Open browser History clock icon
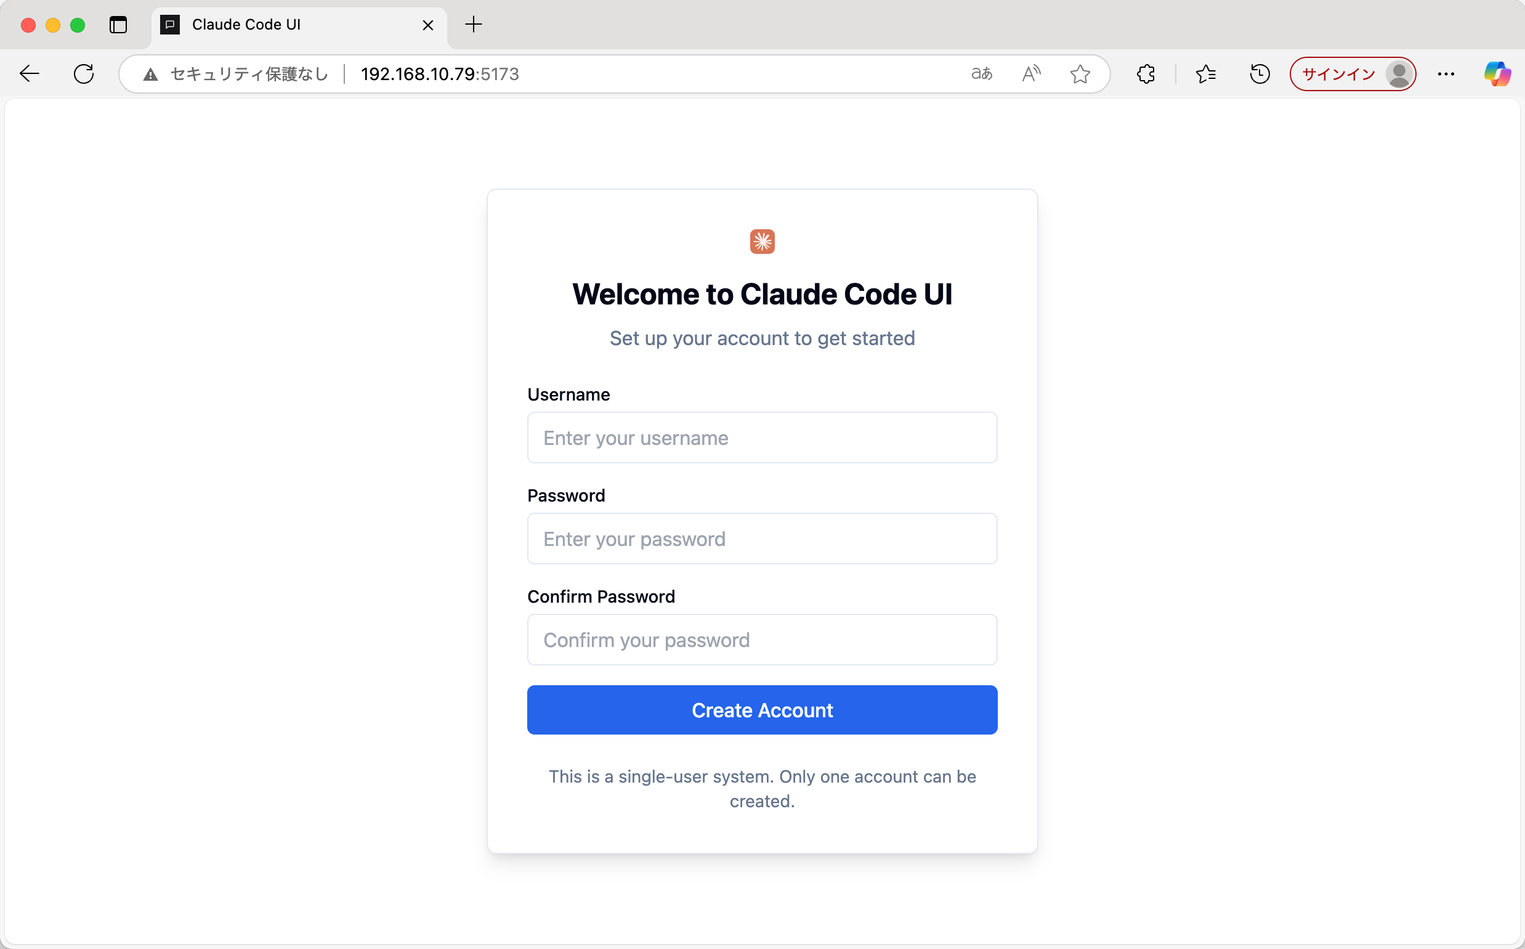The width and height of the screenshot is (1525, 949). [1259, 74]
